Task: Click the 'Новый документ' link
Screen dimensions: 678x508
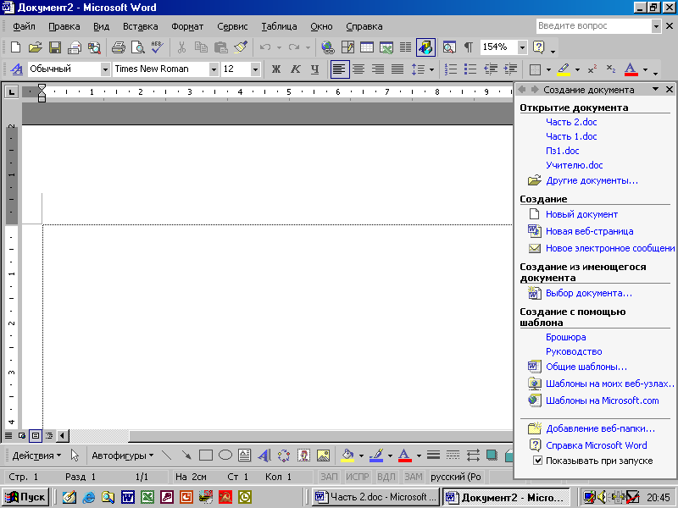Action: (x=581, y=214)
